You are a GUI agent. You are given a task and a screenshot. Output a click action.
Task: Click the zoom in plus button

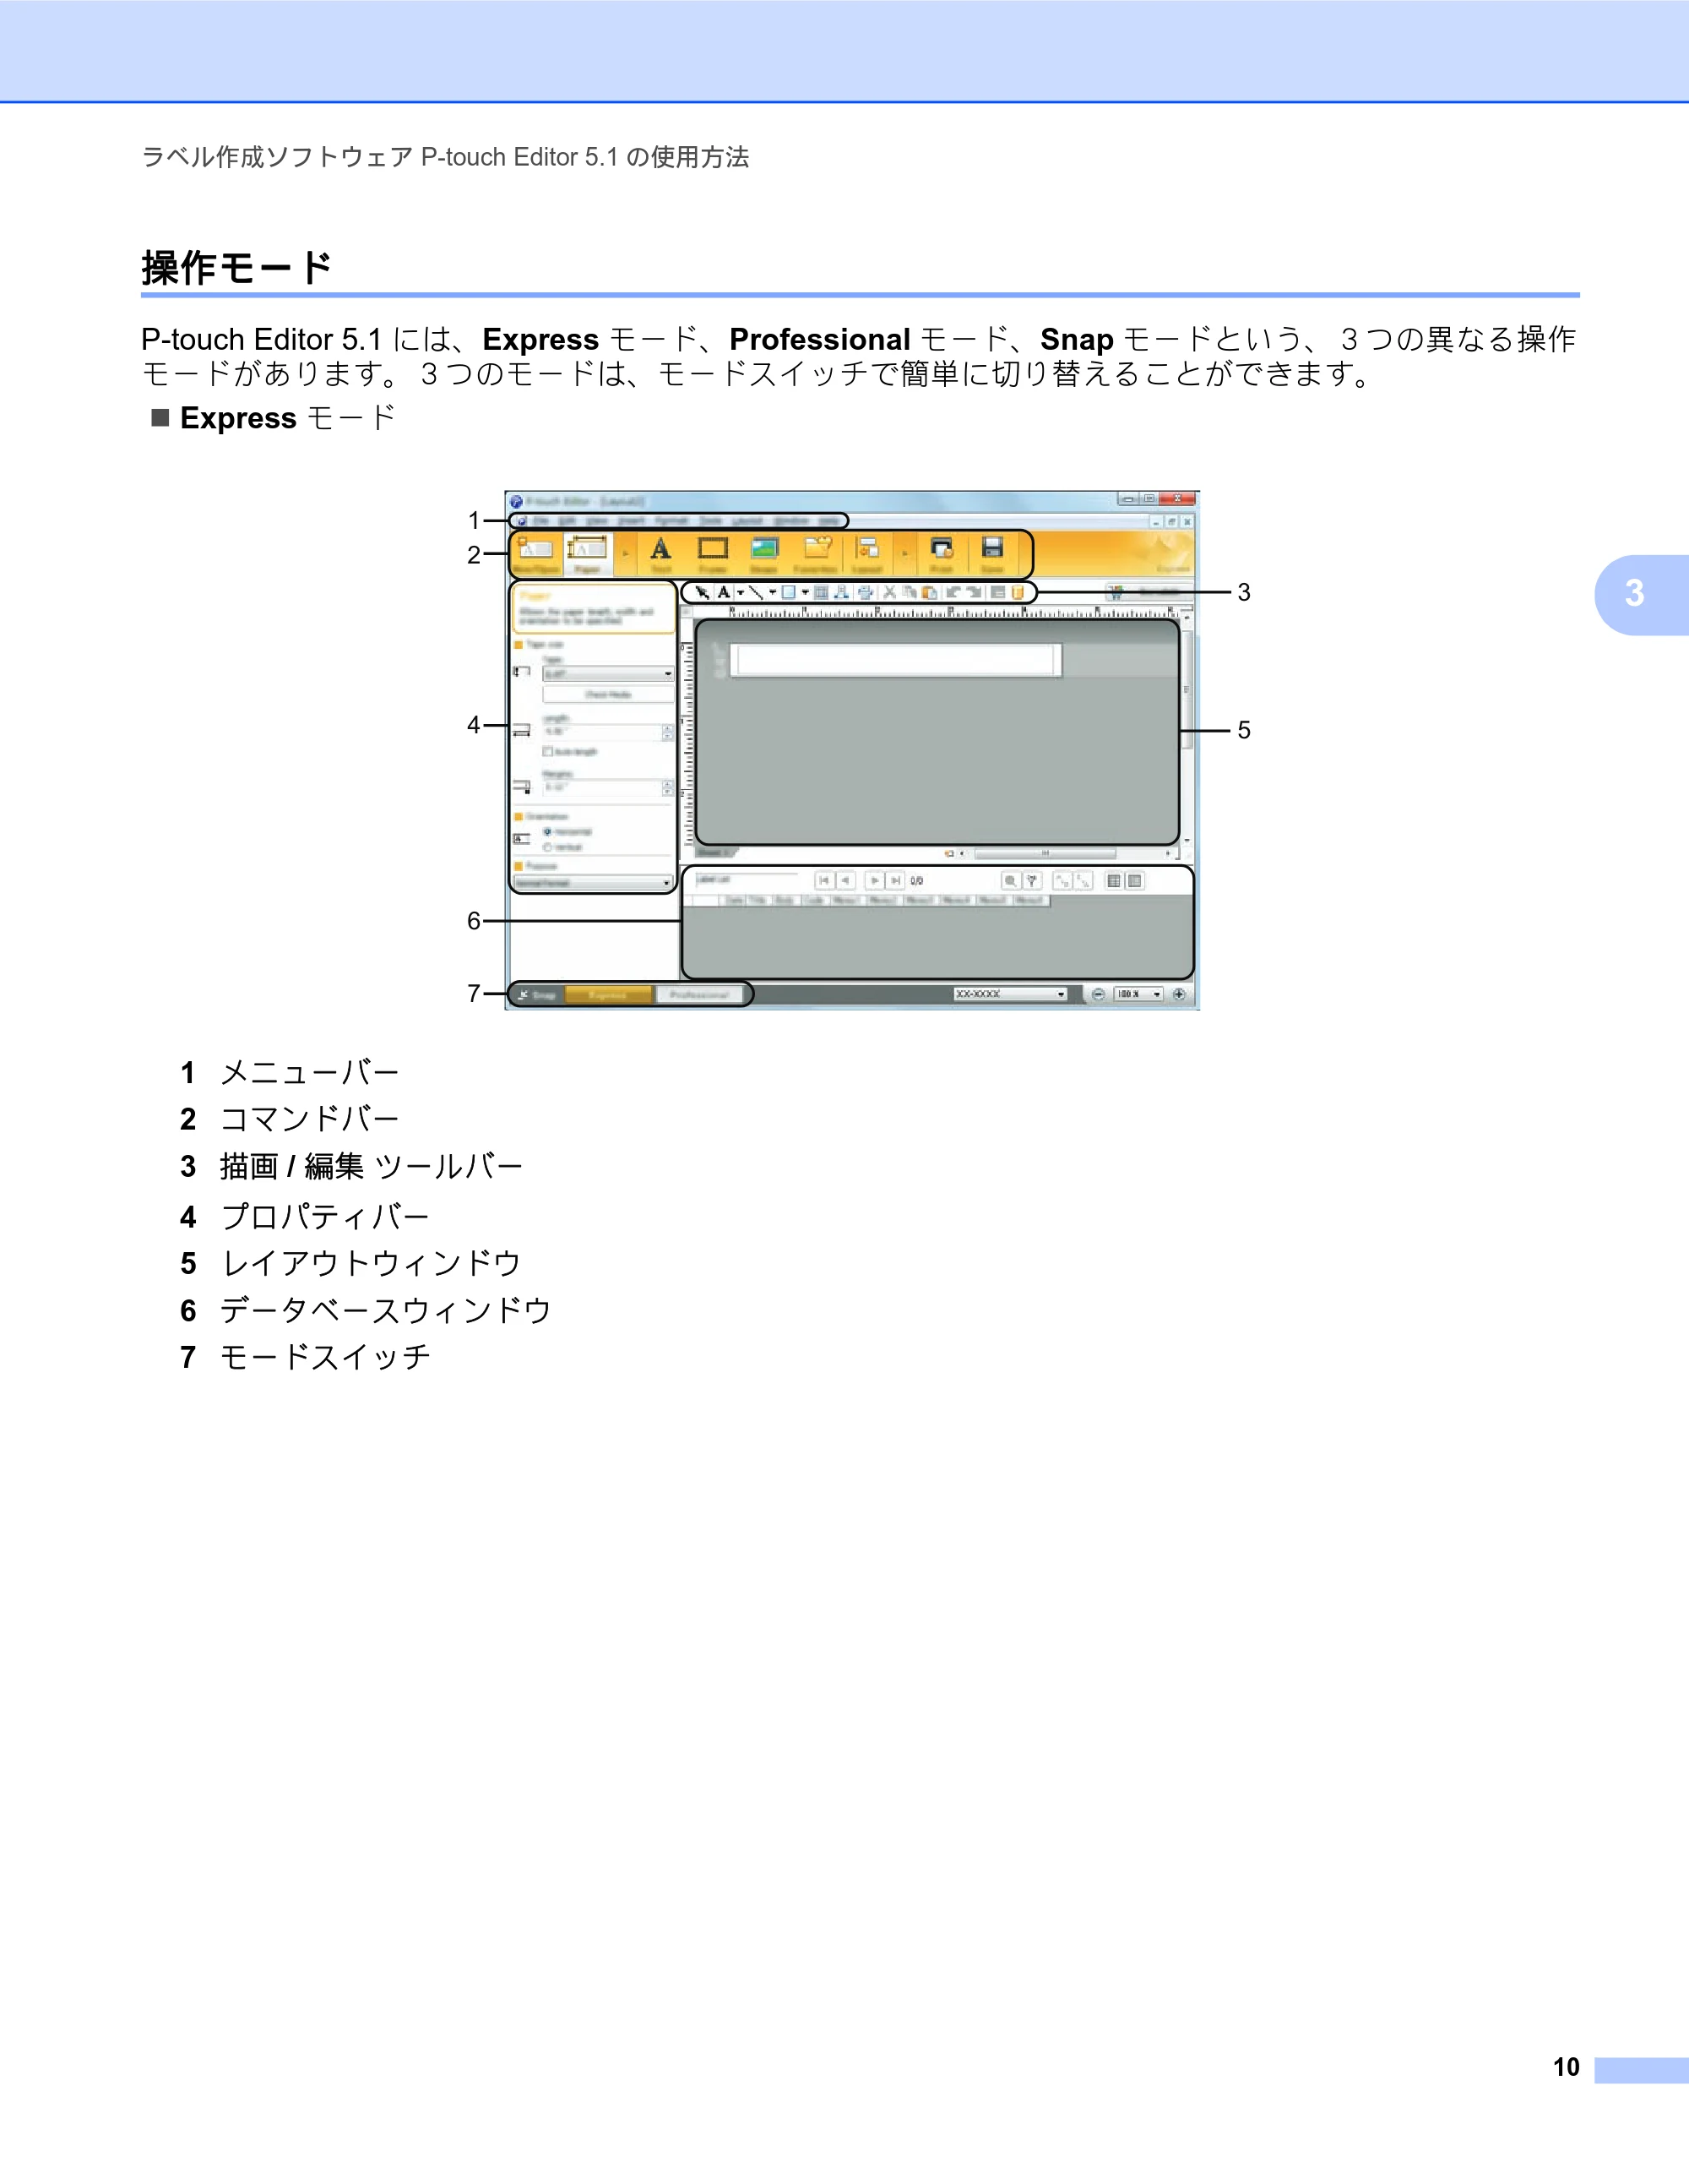click(x=1179, y=994)
